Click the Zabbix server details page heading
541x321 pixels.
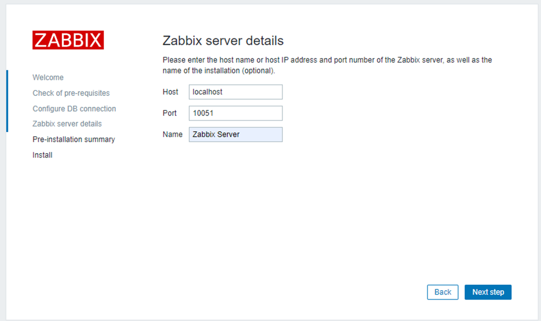pyautogui.click(x=223, y=41)
